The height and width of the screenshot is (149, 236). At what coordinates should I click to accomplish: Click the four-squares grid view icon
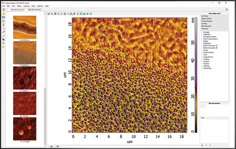tap(3, 21)
